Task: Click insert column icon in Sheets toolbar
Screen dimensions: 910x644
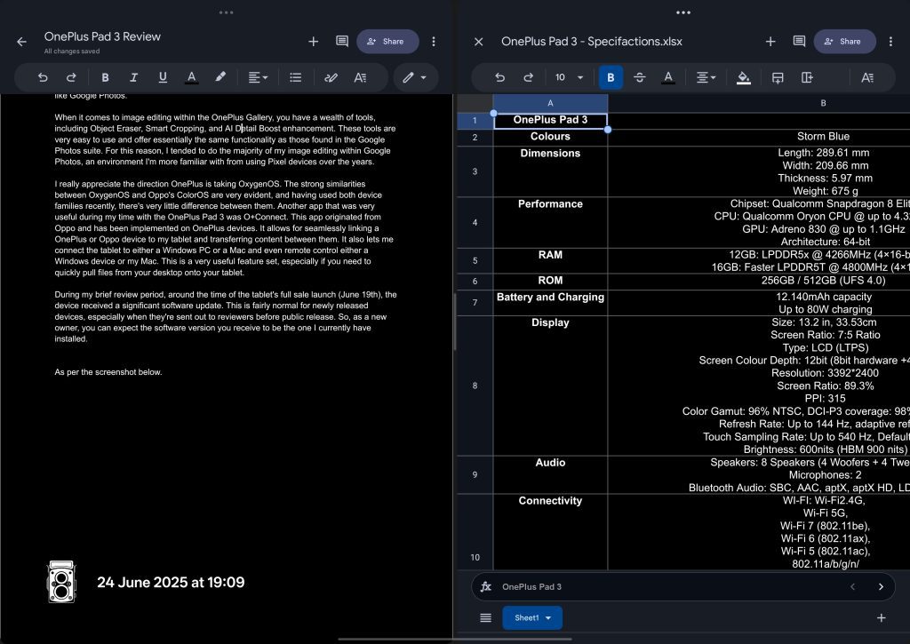Action: (807, 77)
